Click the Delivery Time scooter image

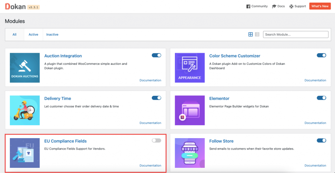tap(25, 110)
